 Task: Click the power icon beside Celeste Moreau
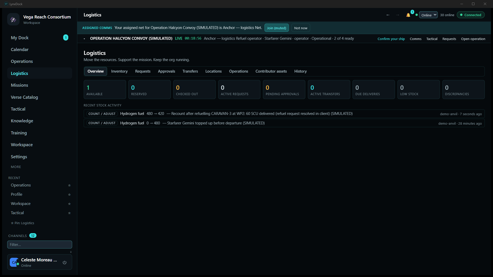[x=65, y=262]
